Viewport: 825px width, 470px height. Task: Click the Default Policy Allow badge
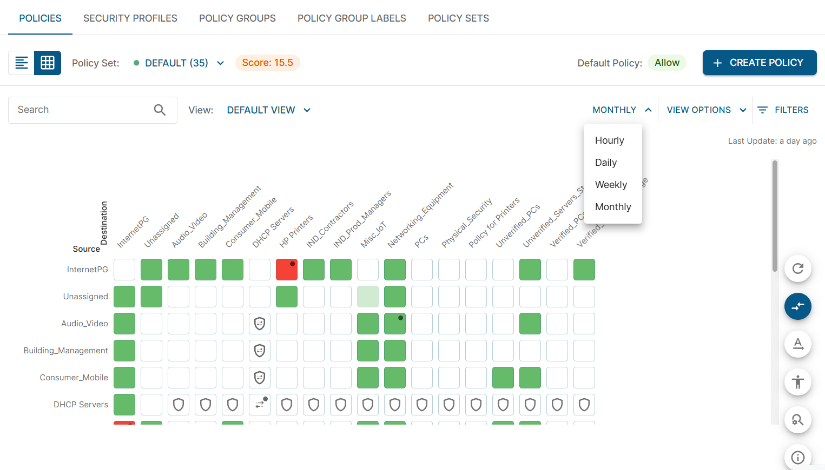pyautogui.click(x=666, y=63)
